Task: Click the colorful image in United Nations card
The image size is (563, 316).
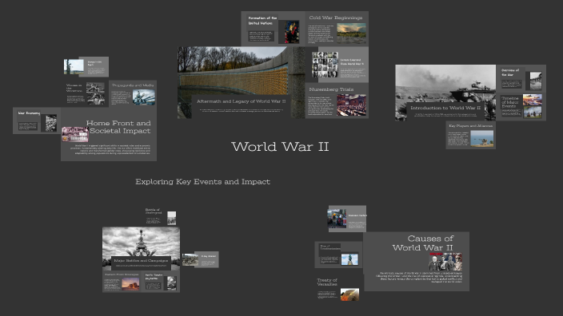Action: tap(292, 32)
